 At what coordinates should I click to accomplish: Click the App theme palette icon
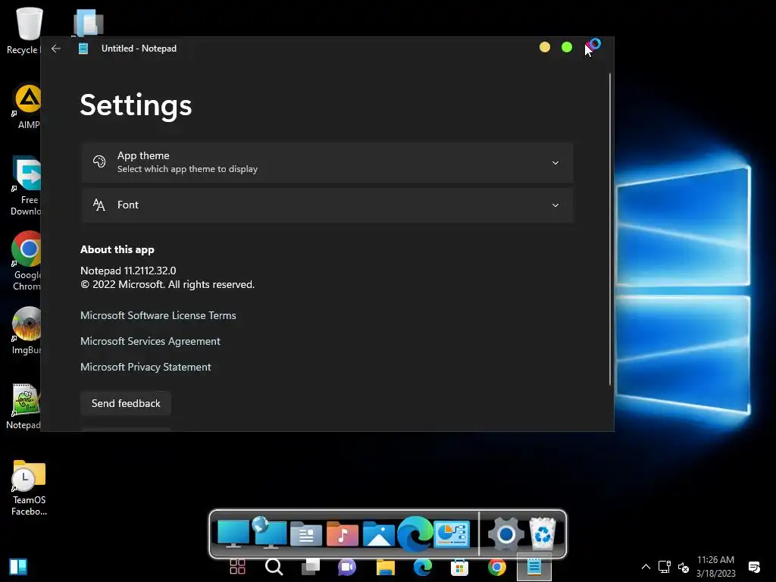click(99, 162)
